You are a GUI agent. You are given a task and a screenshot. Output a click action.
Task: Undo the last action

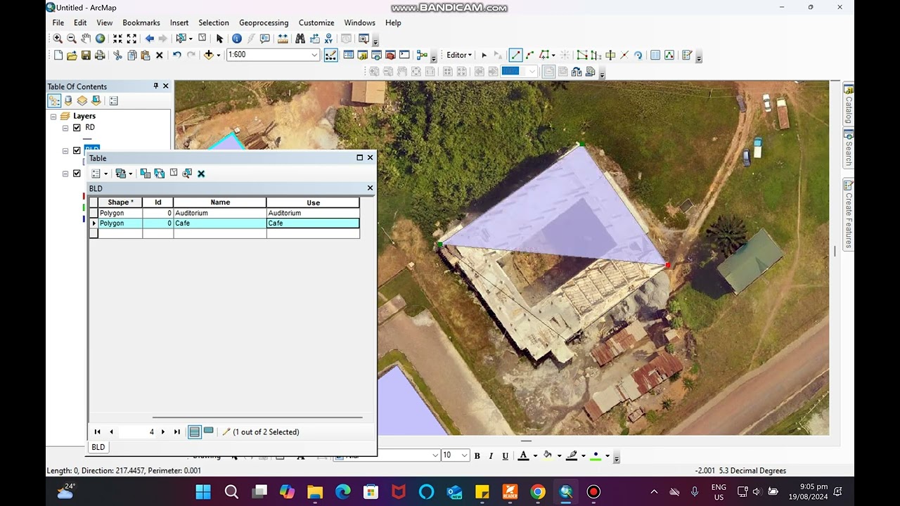176,55
